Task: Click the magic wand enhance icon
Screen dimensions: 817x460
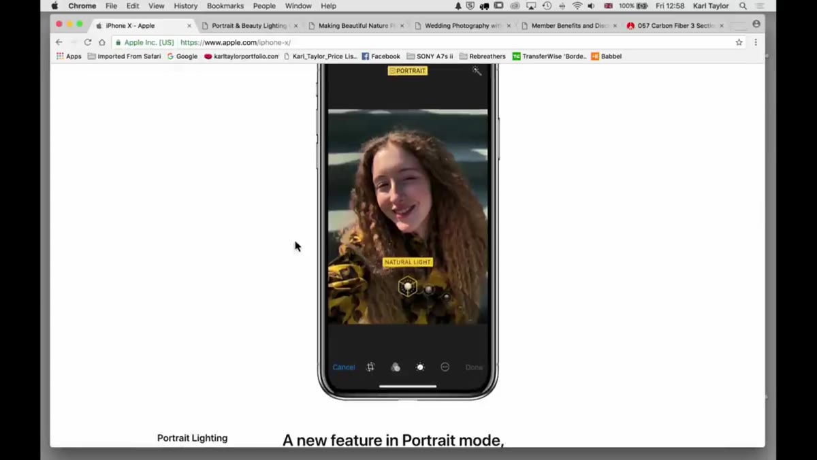Action: tap(477, 71)
